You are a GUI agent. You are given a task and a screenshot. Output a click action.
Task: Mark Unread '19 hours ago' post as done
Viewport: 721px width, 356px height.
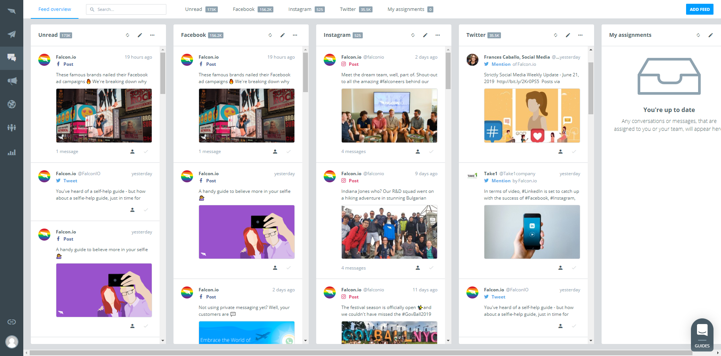click(x=146, y=151)
